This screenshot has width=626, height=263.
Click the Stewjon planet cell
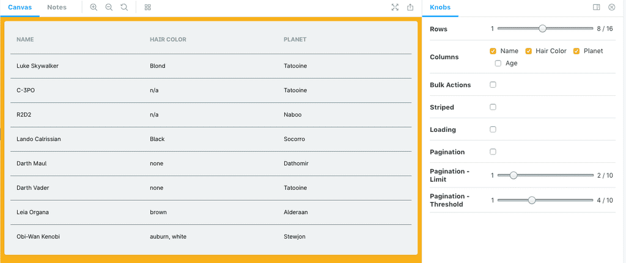(x=295, y=237)
